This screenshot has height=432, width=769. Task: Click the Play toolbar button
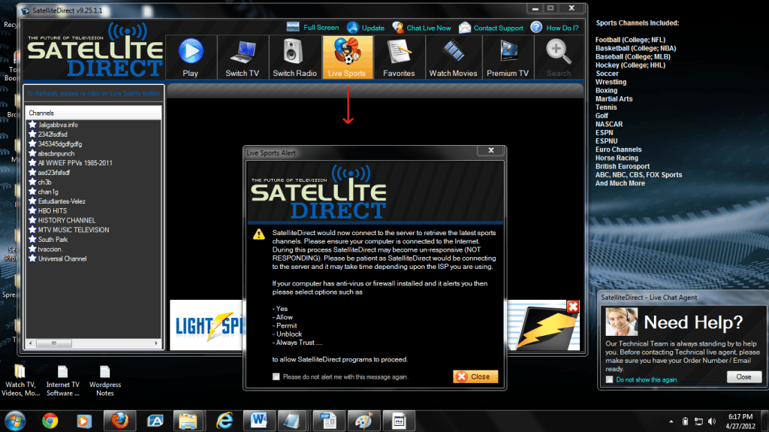tap(191, 57)
